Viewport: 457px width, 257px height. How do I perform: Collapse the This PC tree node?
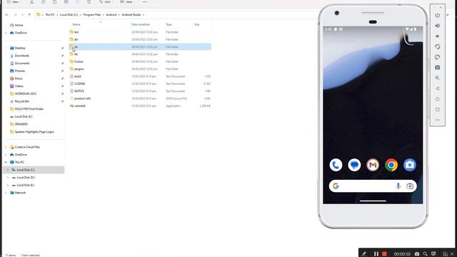pos(6,162)
